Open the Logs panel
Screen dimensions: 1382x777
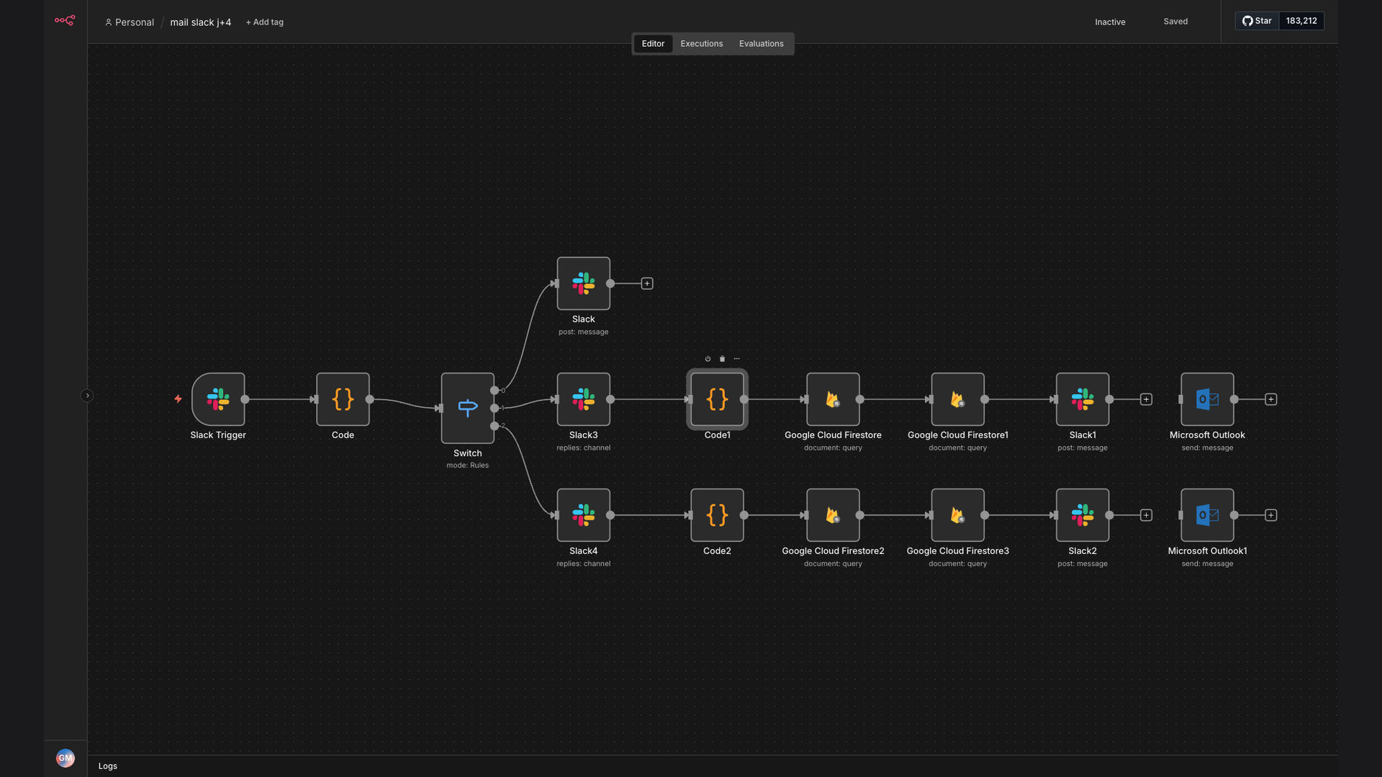tap(108, 766)
